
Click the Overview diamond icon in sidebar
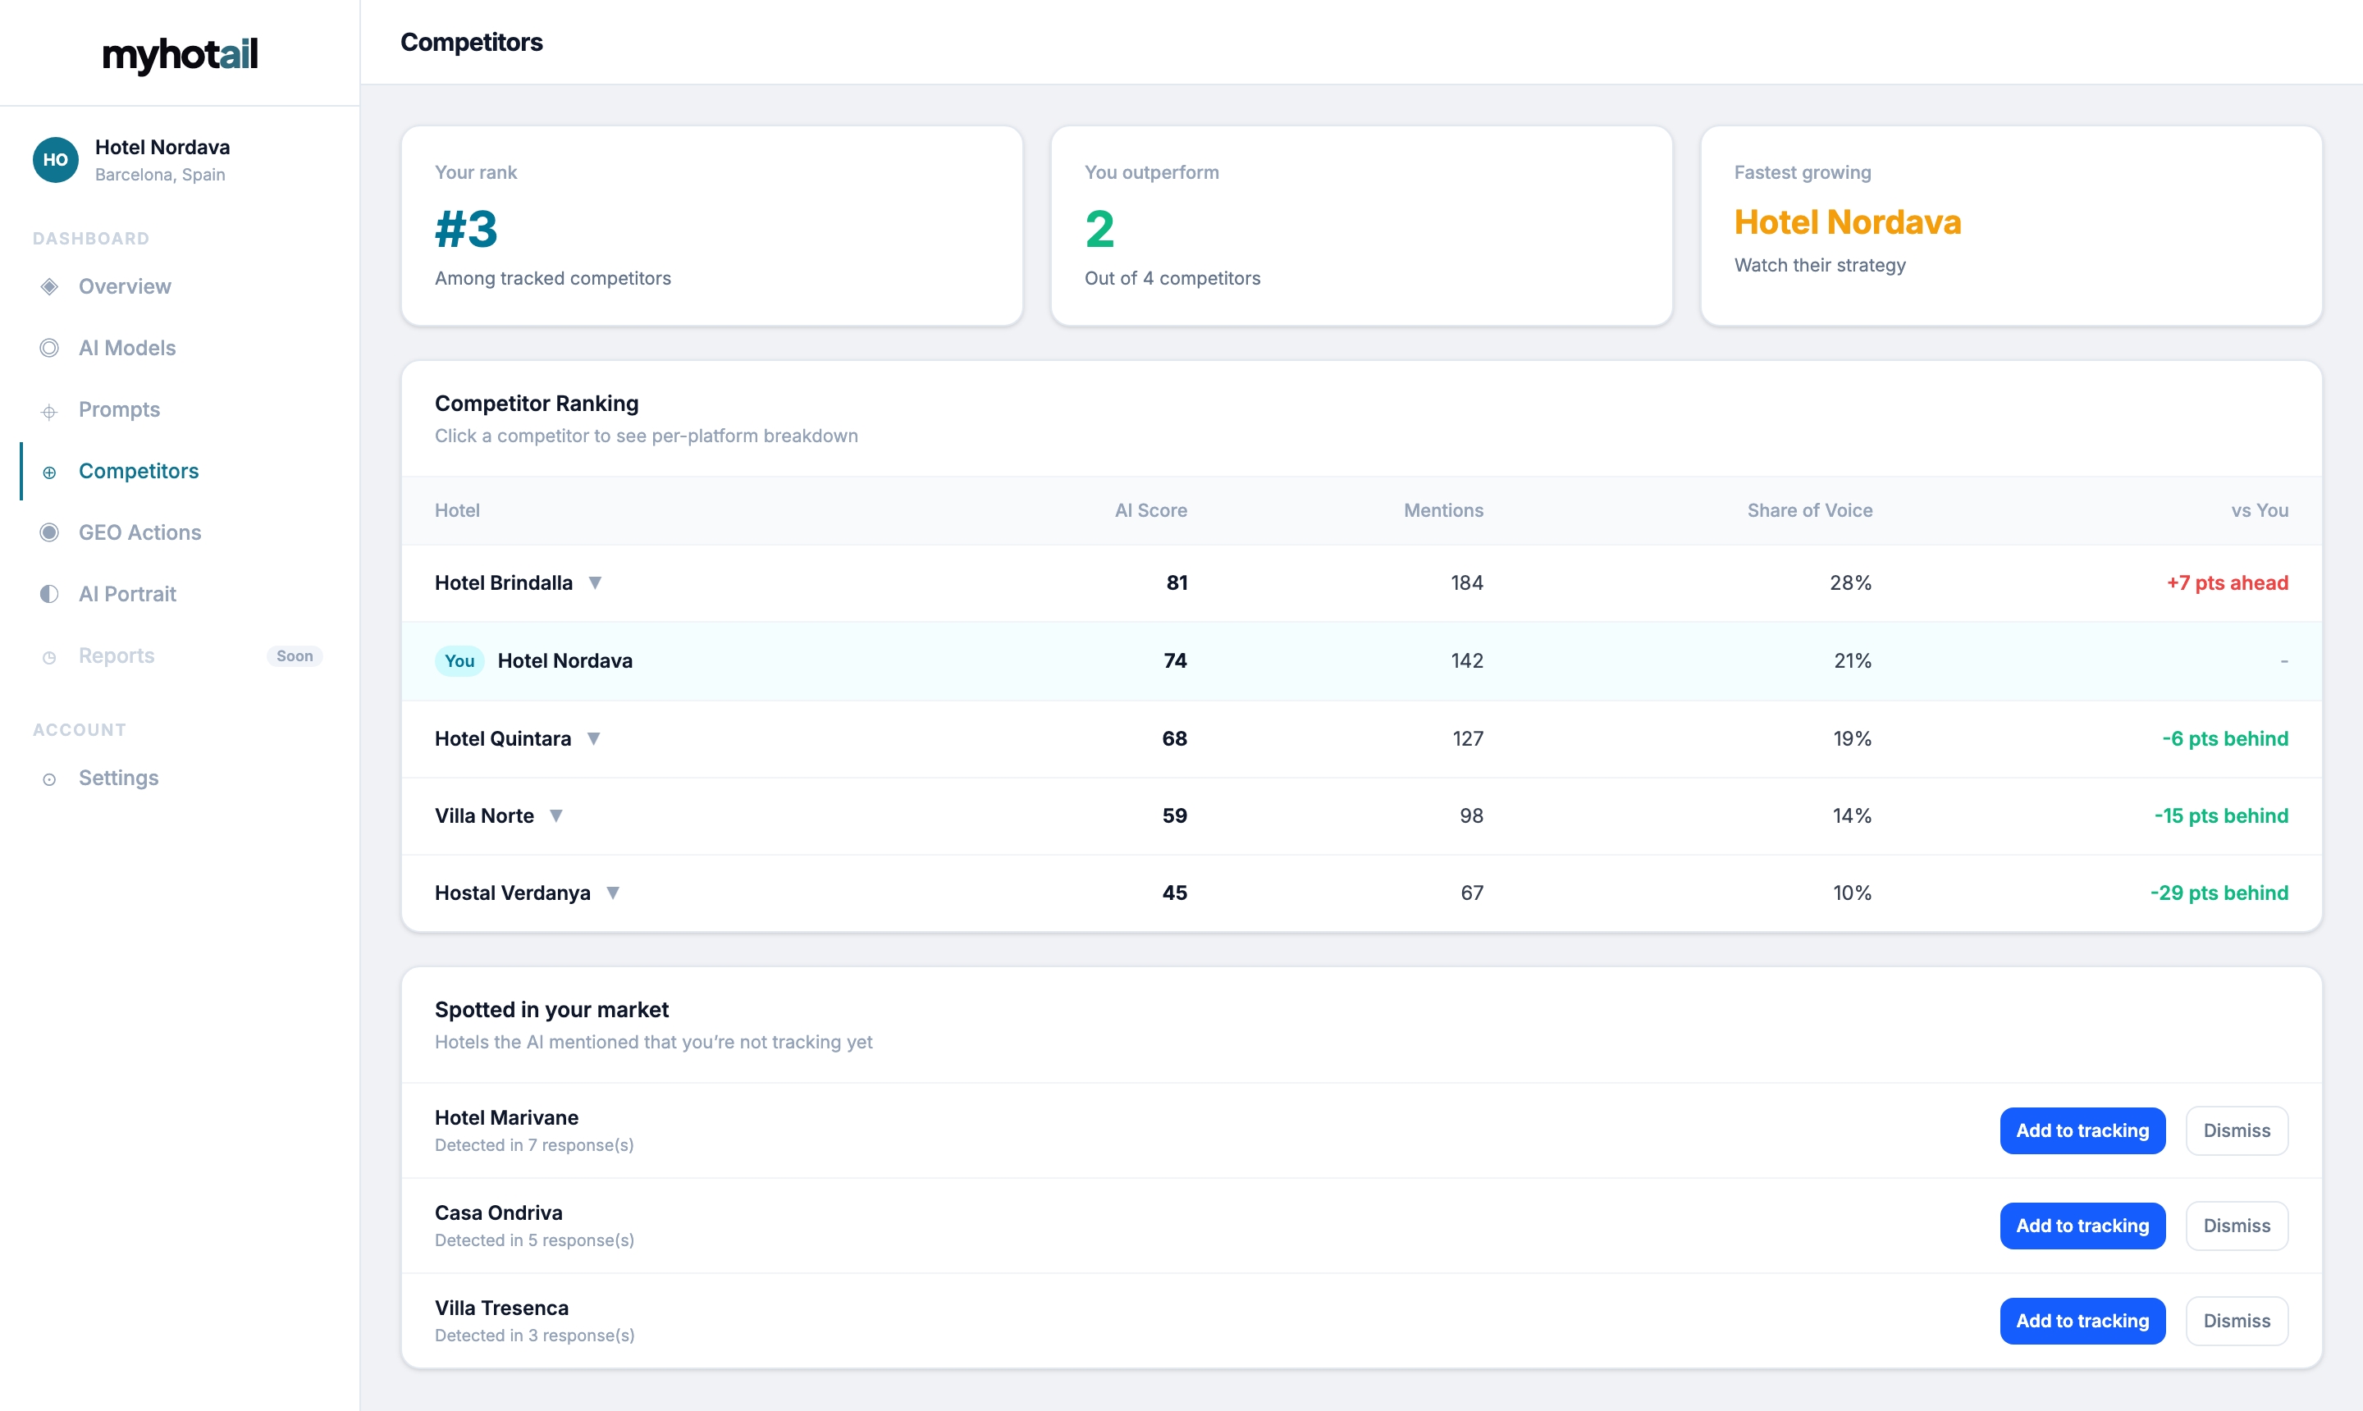(x=49, y=287)
